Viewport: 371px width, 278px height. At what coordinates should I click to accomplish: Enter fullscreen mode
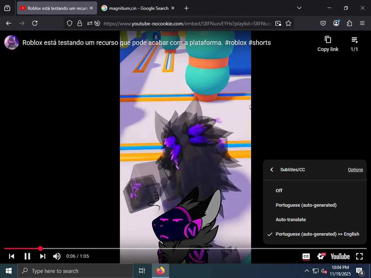point(359,256)
